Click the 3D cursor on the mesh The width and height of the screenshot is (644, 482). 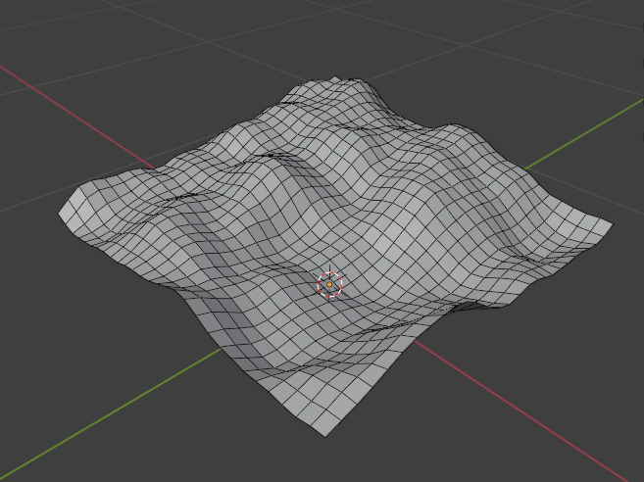click(x=329, y=284)
